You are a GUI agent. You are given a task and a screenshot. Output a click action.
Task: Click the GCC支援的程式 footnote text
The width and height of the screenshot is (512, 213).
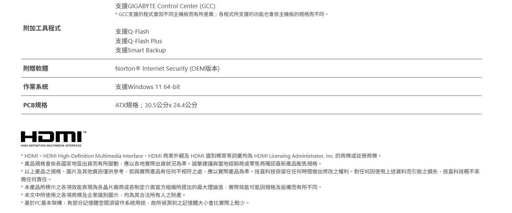click(222, 14)
